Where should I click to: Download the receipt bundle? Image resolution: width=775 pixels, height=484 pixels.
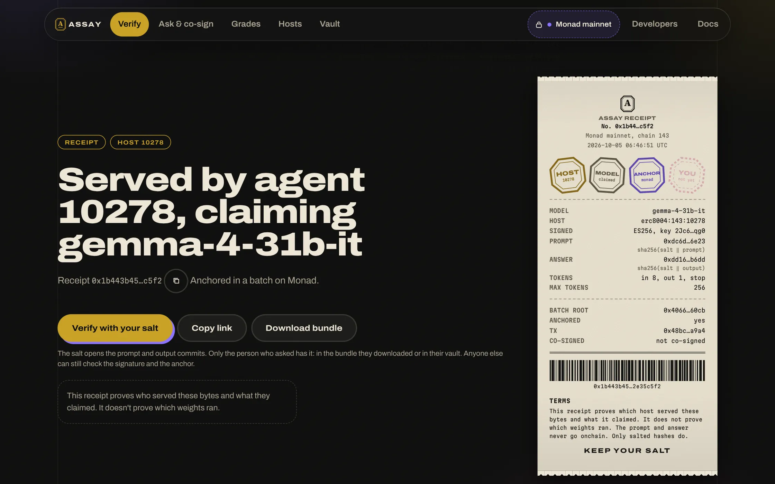[x=304, y=328]
